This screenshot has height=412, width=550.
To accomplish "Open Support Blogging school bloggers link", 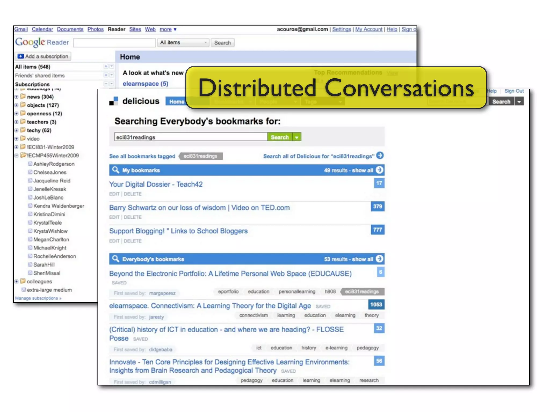I will pyautogui.click(x=178, y=231).
